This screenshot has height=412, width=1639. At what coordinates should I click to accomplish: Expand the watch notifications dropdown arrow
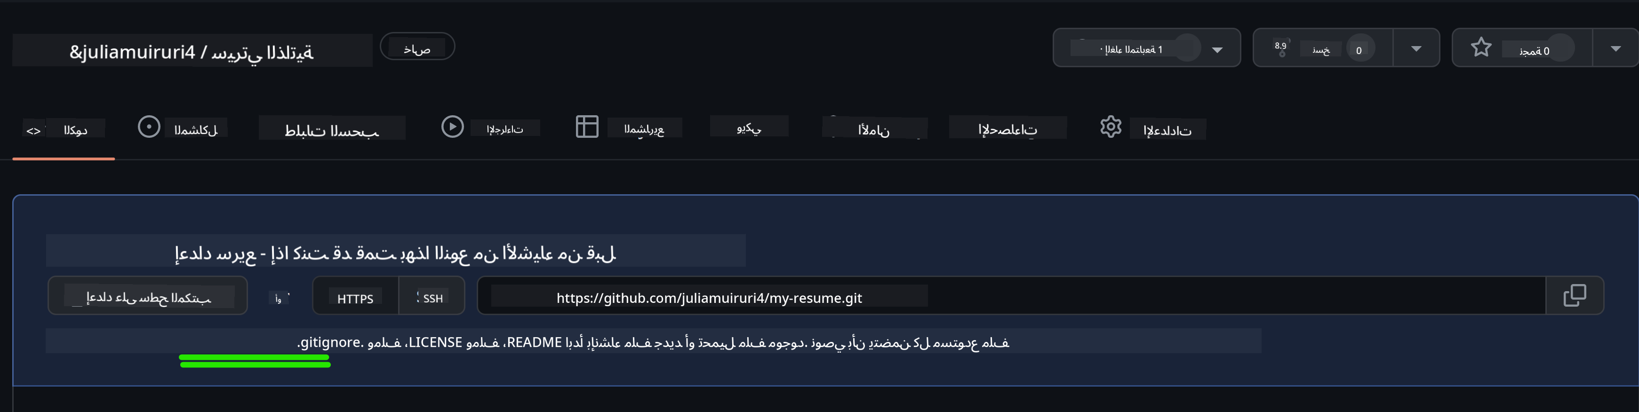(x=1217, y=49)
